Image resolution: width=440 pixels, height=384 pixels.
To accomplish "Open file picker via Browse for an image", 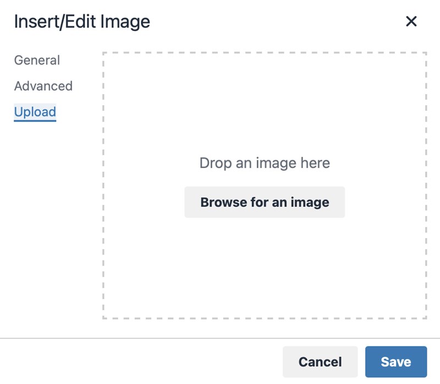I will [x=265, y=202].
